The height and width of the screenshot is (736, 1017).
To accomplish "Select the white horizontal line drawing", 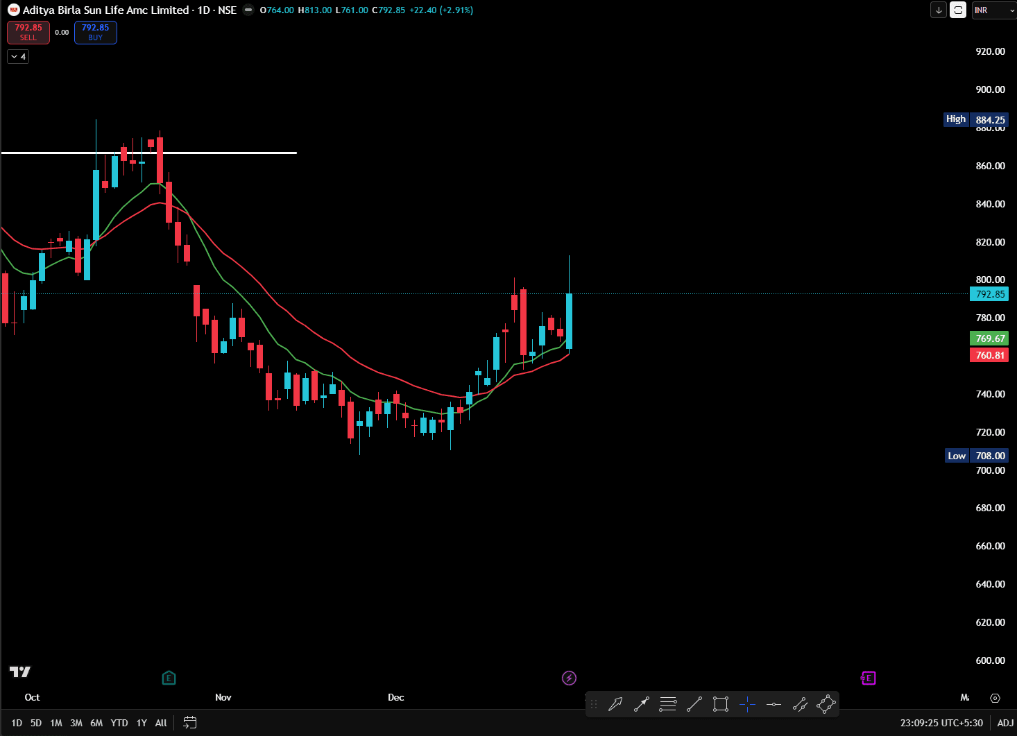I will 149,153.
